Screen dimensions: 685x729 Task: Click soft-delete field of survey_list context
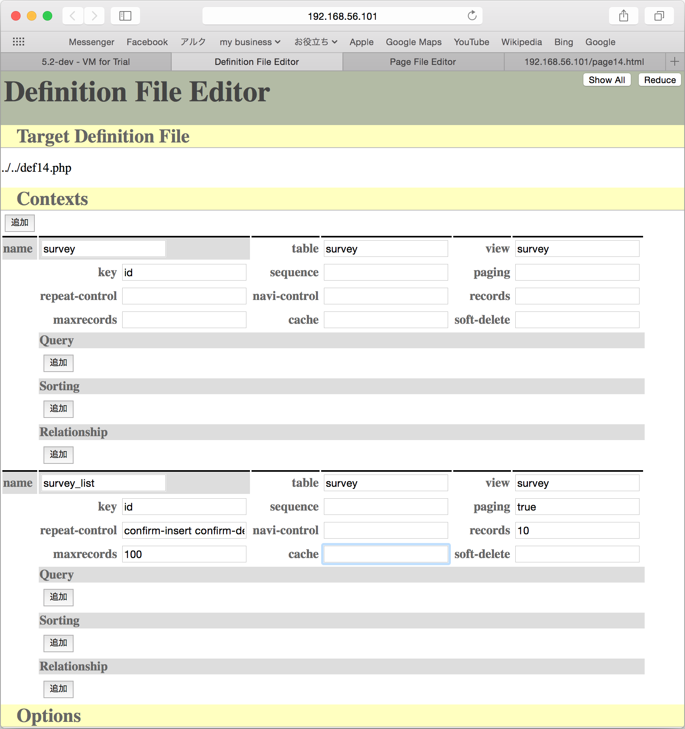coord(577,554)
